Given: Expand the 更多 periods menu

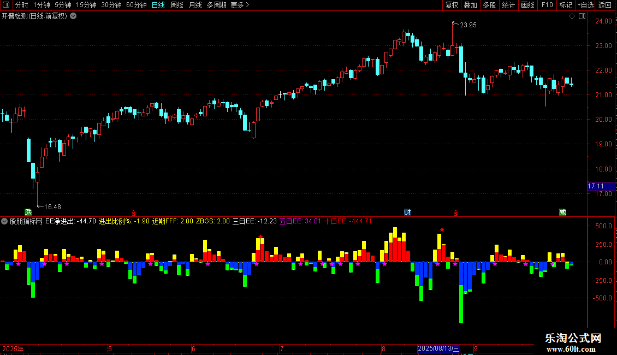Looking at the screenshot, I should [240, 5].
